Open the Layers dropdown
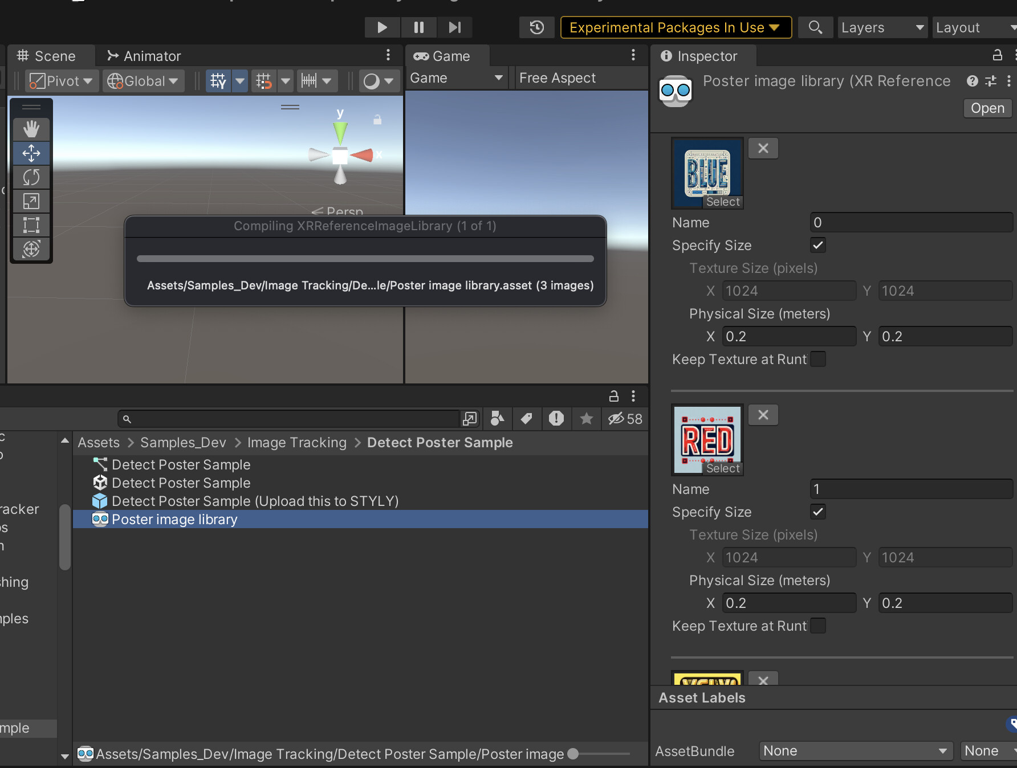This screenshot has height=768, width=1017. [882, 27]
